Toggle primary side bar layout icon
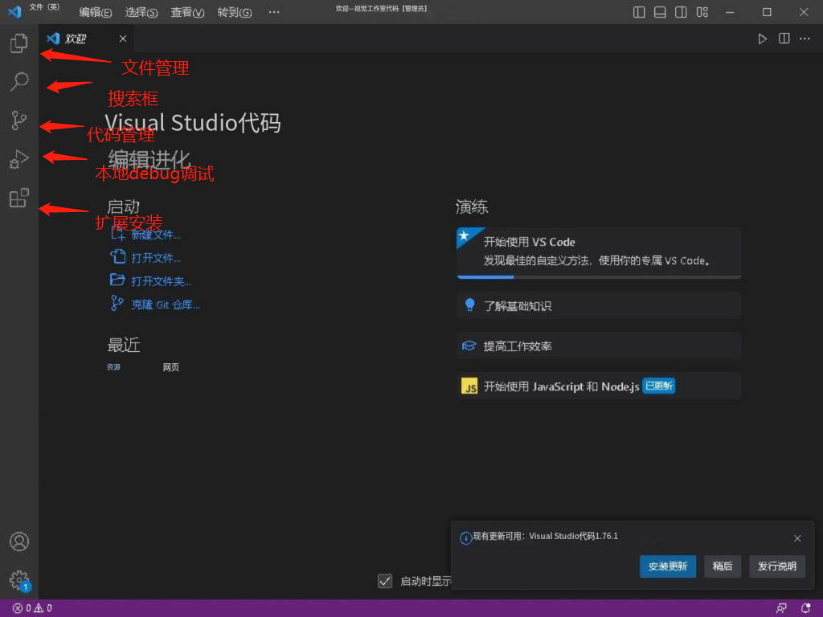This screenshot has width=823, height=617. coord(639,12)
